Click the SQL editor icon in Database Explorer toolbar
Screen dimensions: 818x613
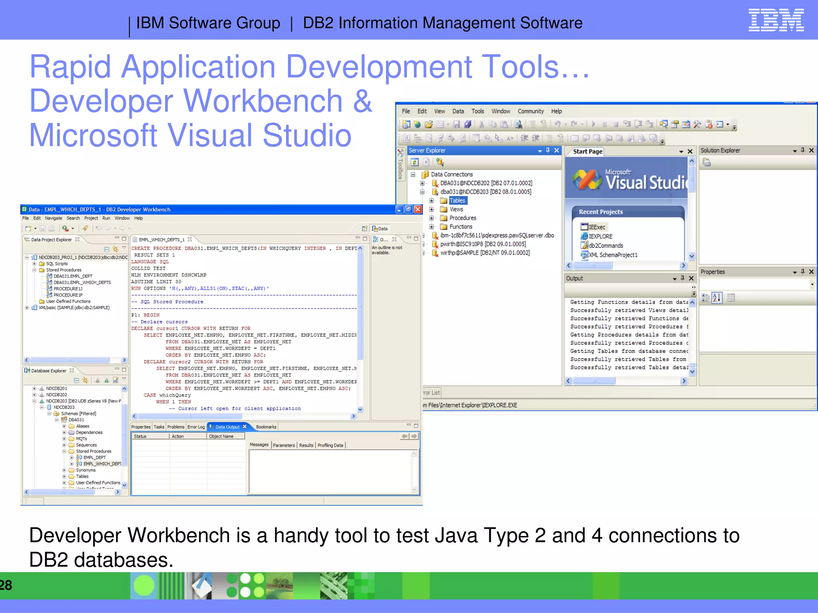coord(115,380)
